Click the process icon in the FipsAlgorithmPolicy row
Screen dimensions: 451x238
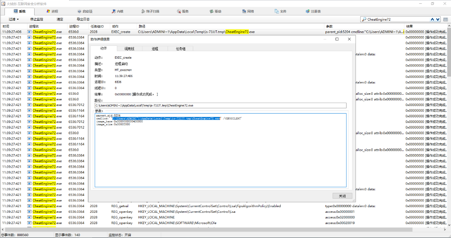pyautogui.click(x=29, y=206)
